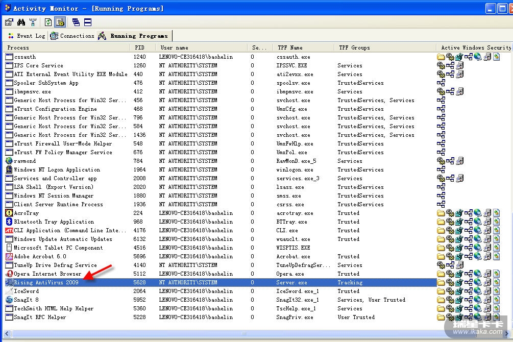Click the SnagIt 8 process icon

[9, 300]
